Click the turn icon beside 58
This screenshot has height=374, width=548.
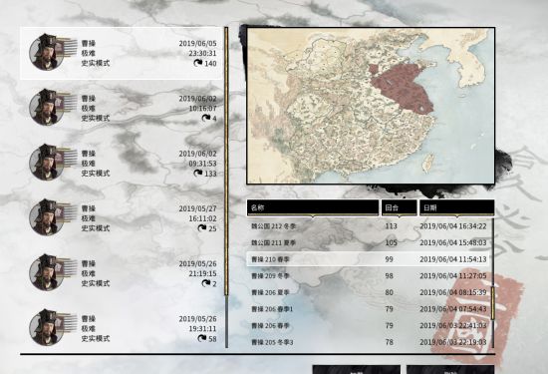[x=201, y=338]
